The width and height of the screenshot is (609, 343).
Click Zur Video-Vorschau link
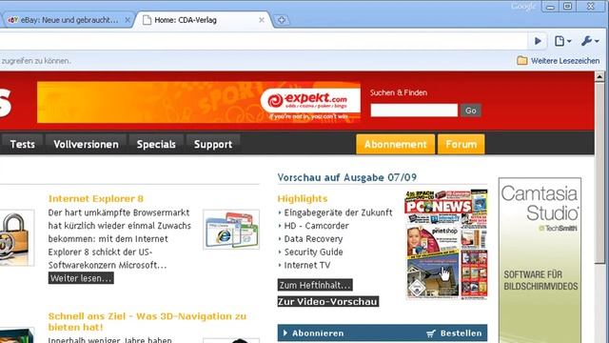click(x=328, y=302)
